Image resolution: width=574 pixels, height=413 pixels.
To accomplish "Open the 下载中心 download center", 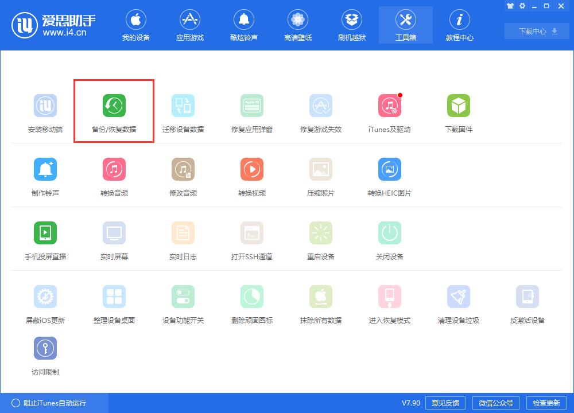I will (536, 31).
